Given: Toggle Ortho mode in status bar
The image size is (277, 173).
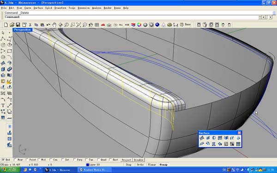Looking at the screenshot, I should [x=140, y=165].
